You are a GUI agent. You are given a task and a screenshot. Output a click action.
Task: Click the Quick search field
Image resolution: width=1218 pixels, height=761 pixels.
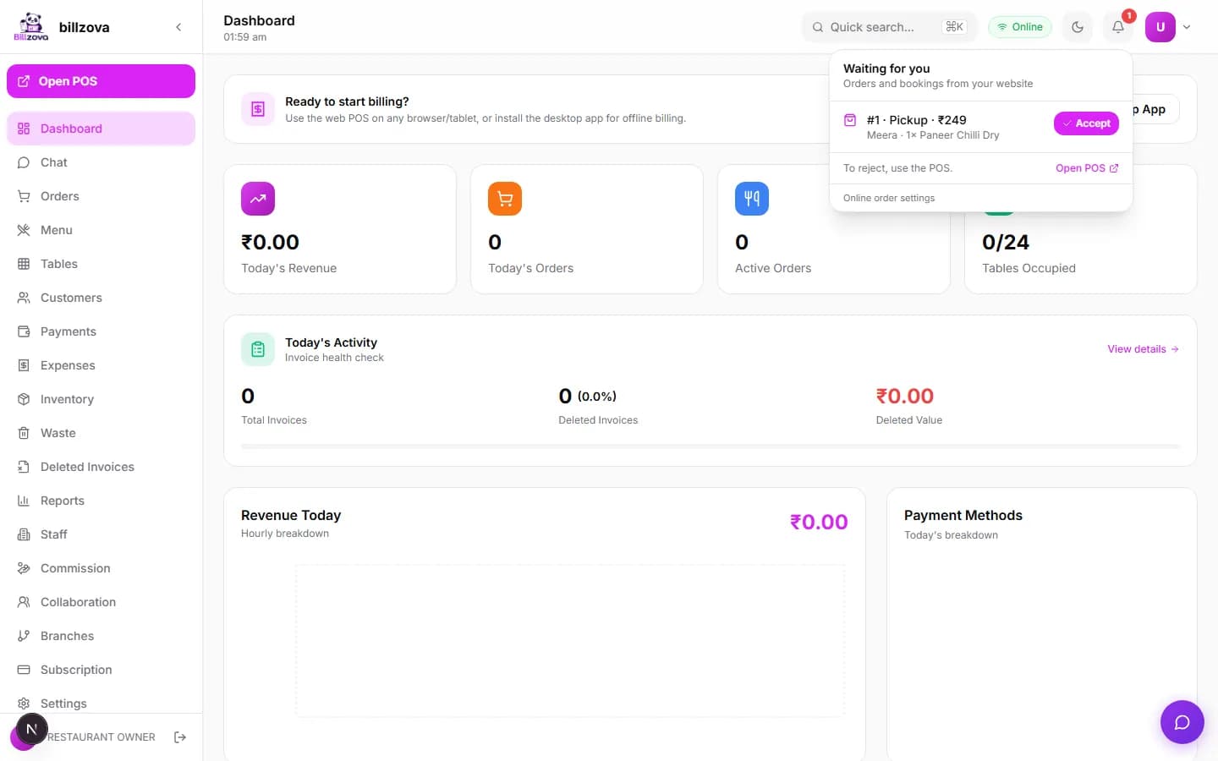click(x=889, y=27)
